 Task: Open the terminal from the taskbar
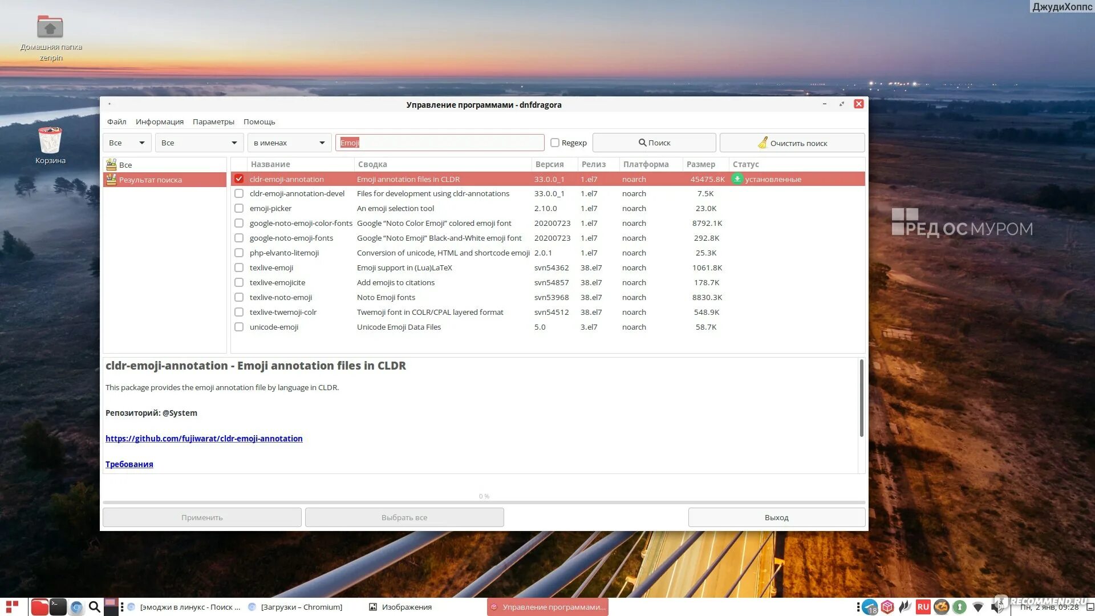click(58, 607)
